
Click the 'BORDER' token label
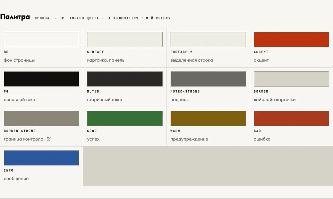(x=261, y=91)
